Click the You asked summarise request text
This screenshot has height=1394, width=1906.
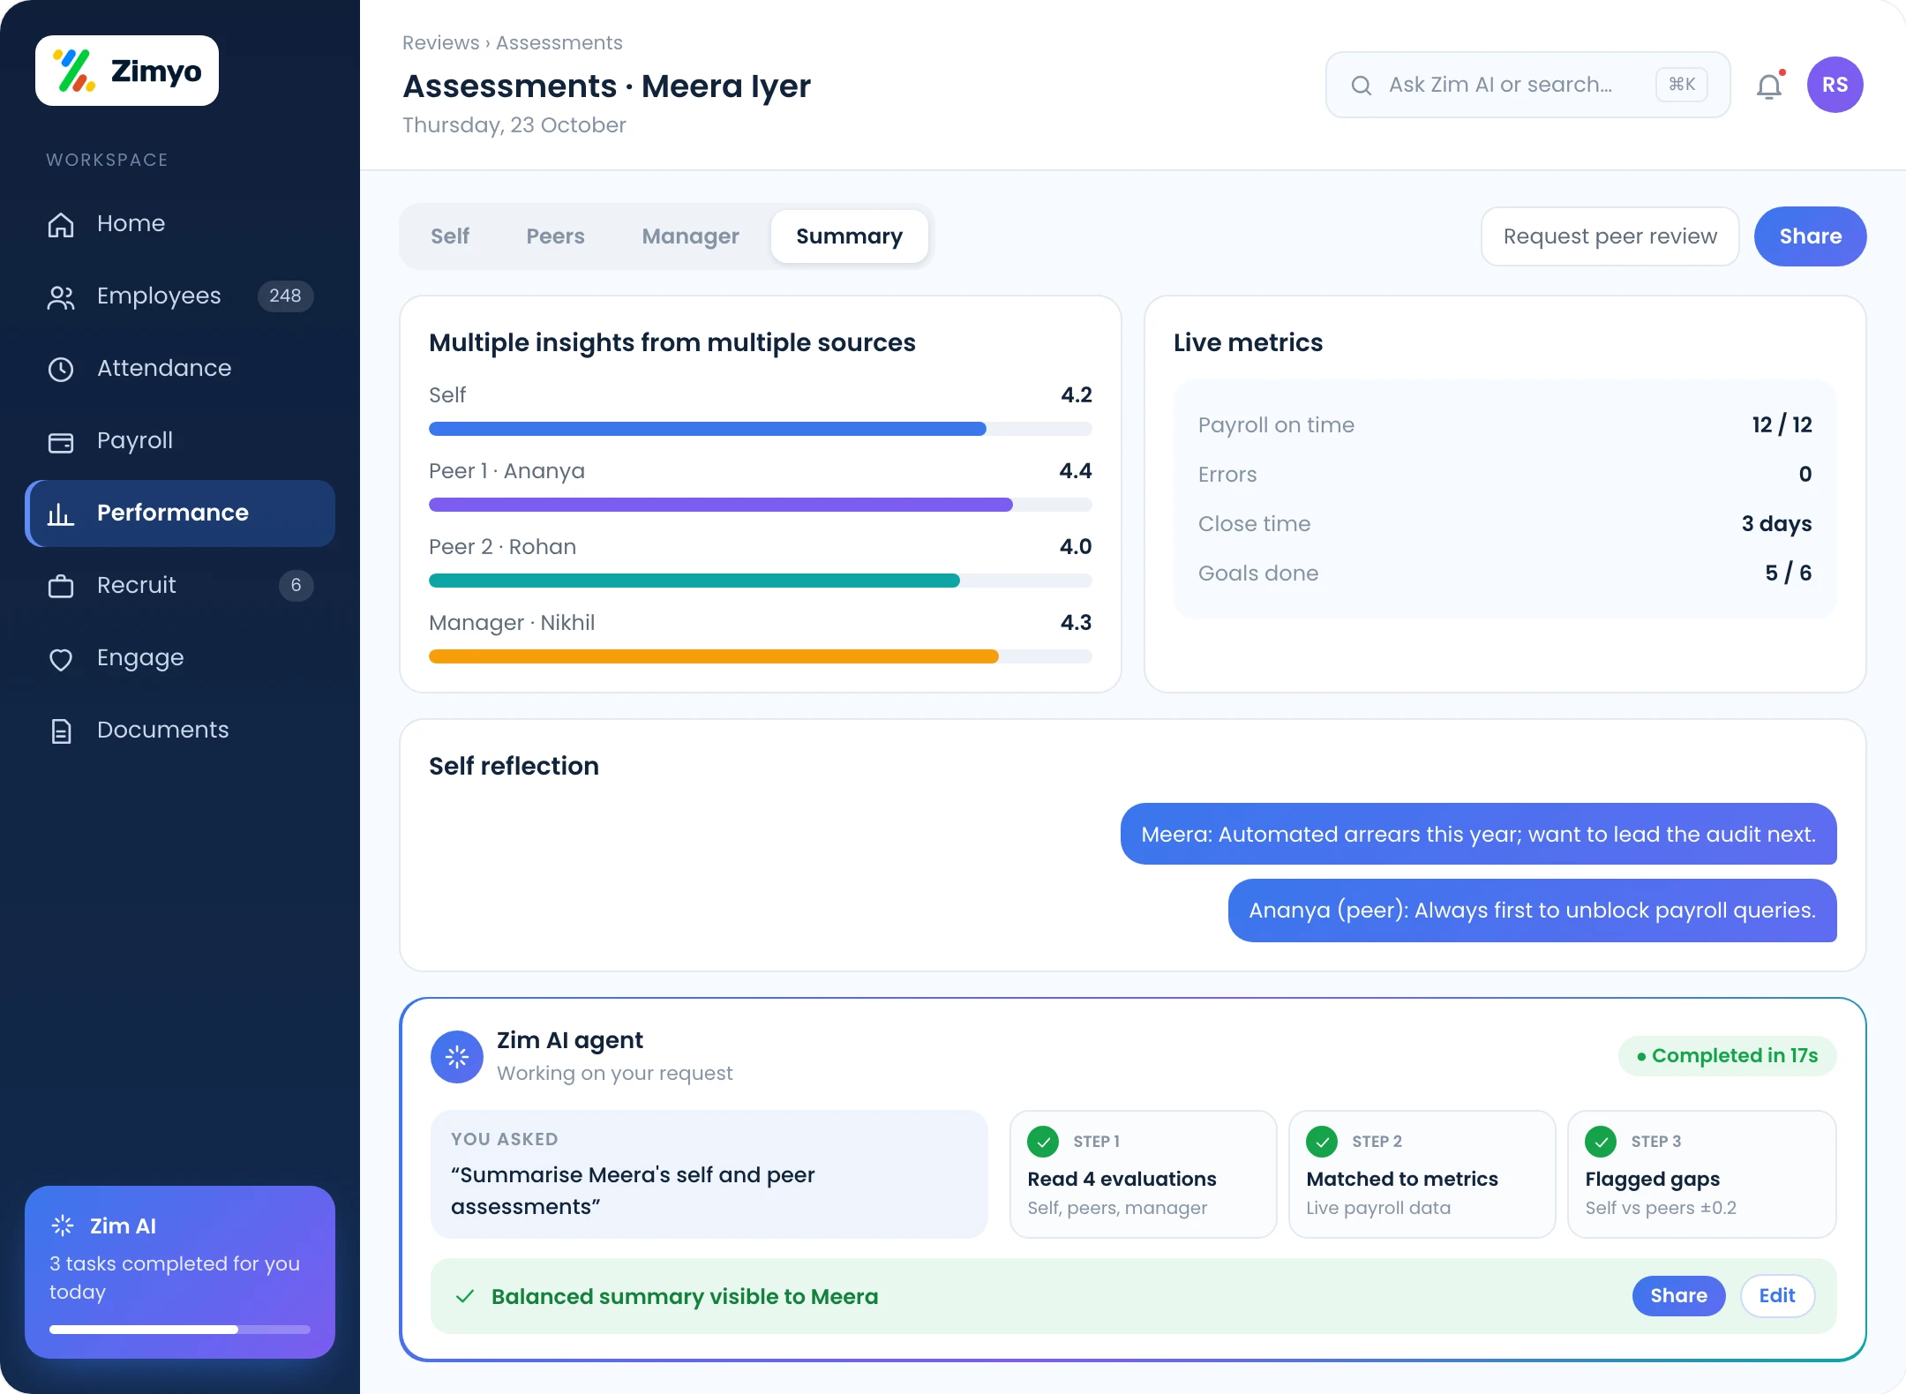point(633,1190)
